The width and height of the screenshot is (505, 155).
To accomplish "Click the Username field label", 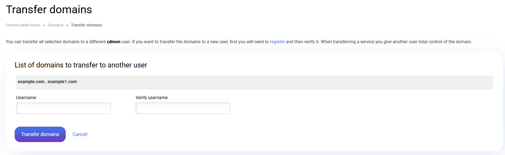I will point(26,98).
